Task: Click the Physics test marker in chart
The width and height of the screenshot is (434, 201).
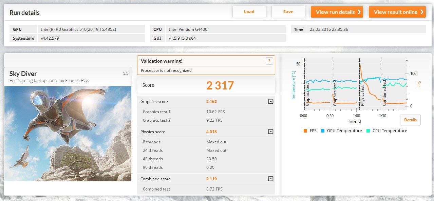Action: [362, 96]
